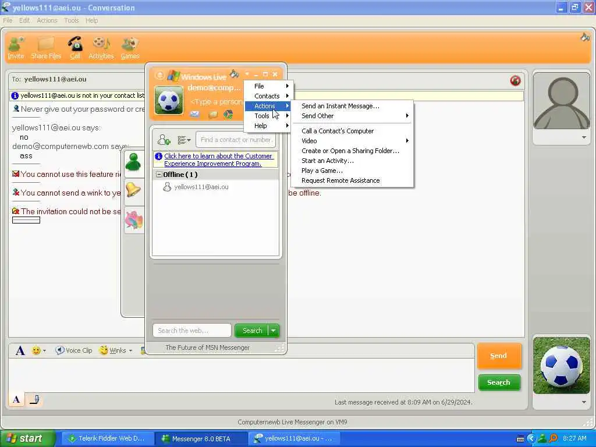This screenshot has height=447, width=596.
Task: Click the Search the web input field
Action: point(192,331)
